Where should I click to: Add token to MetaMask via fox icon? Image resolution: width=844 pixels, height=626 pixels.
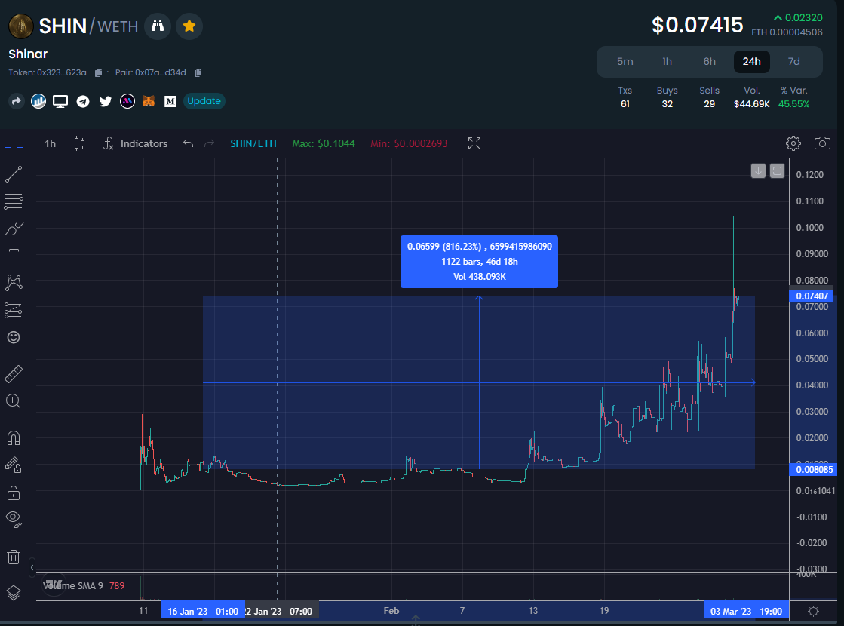click(x=149, y=100)
